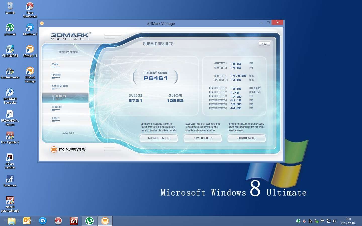Click the CPU TEST 1 value 1475.89
Image resolution: width=362 pixels, height=226 pixels.
[x=238, y=76]
